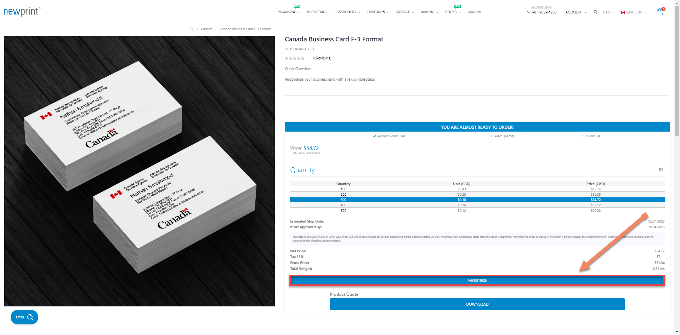Image resolution: width=680 pixels, height=335 pixels.
Task: Click the Personalize button
Action: pyautogui.click(x=477, y=280)
